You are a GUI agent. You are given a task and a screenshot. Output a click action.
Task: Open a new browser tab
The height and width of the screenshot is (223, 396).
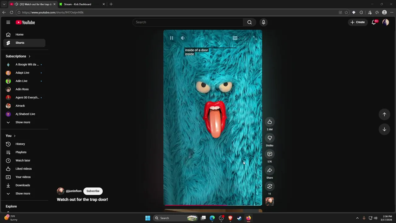point(111,4)
